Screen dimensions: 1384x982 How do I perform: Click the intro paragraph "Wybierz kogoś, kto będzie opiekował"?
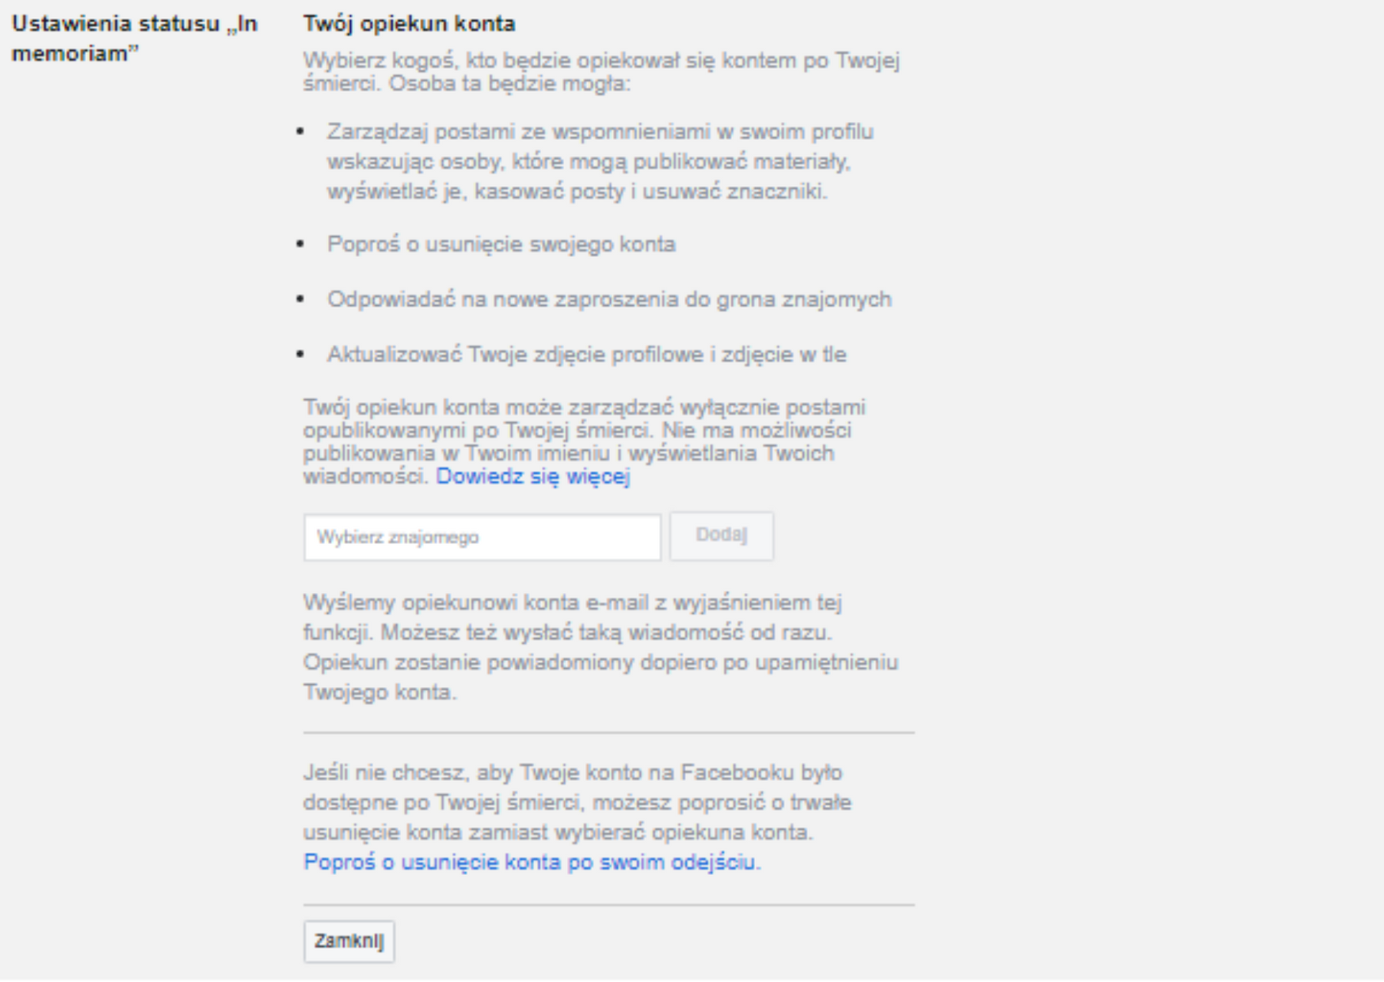click(601, 72)
